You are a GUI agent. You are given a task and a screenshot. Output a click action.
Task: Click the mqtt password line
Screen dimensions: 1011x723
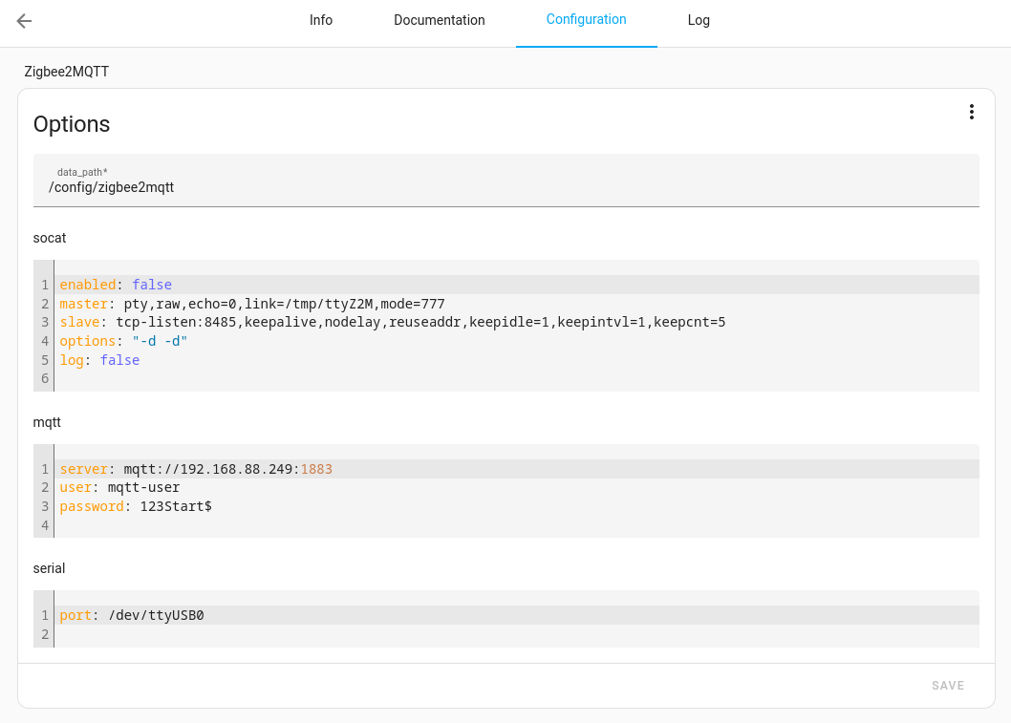tap(136, 506)
